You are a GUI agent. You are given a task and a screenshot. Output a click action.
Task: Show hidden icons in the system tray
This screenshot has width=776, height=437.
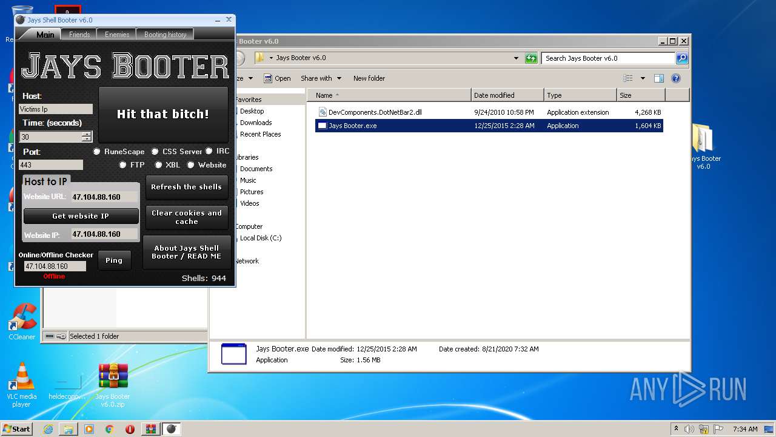point(676,429)
